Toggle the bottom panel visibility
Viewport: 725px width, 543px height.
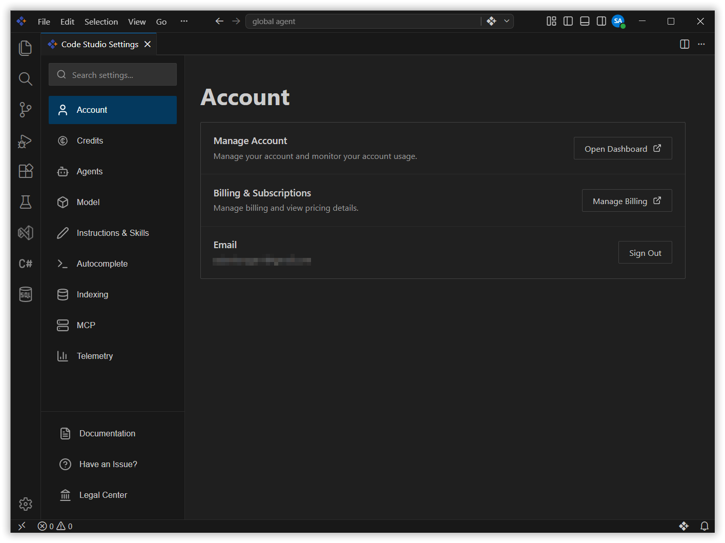pyautogui.click(x=585, y=21)
